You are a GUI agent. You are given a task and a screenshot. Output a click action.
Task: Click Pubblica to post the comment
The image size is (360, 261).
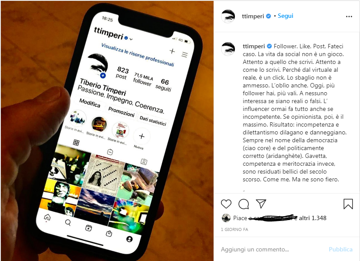(340, 249)
